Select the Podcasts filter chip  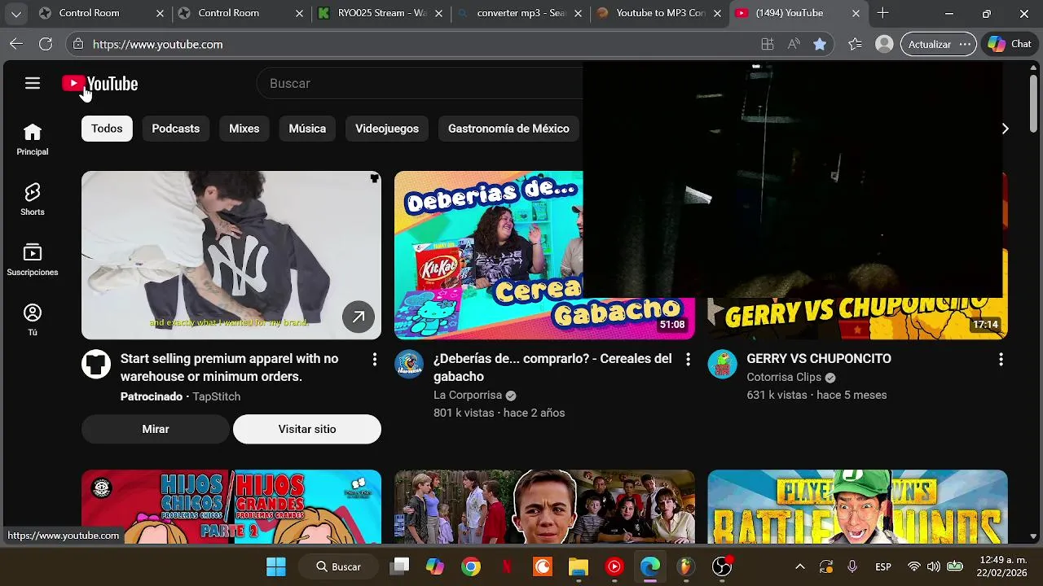click(175, 129)
